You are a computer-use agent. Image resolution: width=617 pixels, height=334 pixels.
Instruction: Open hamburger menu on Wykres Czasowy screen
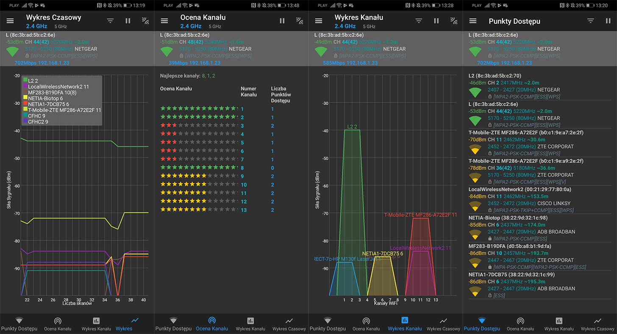[x=10, y=21]
